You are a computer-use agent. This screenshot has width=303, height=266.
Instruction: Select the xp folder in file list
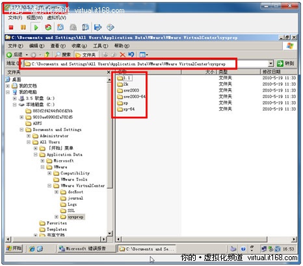(x=122, y=103)
